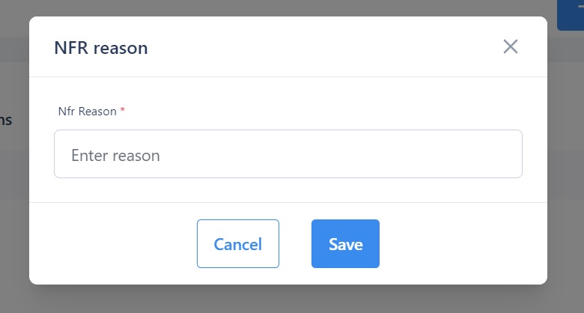Screen dimensions: 584x313
Task: Click the Nfr Reason field label
Action: pos(87,112)
